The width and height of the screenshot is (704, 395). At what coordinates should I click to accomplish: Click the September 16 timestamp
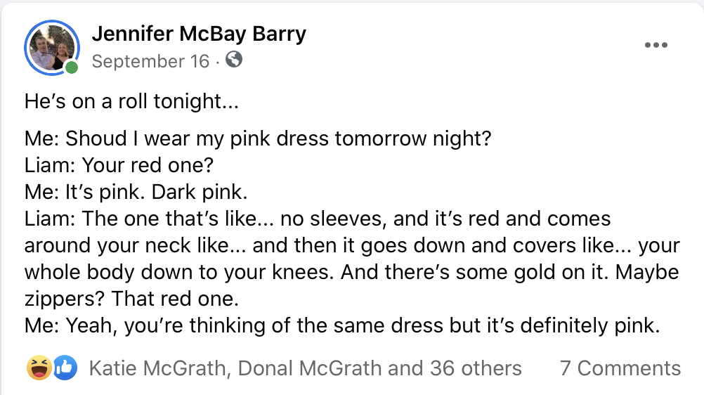(x=150, y=62)
